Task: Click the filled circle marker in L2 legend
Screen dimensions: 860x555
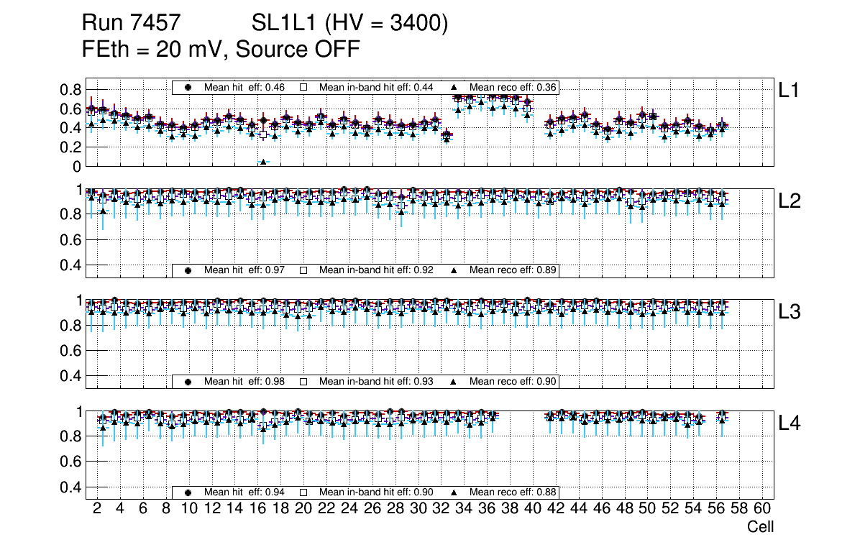Action: (x=188, y=270)
